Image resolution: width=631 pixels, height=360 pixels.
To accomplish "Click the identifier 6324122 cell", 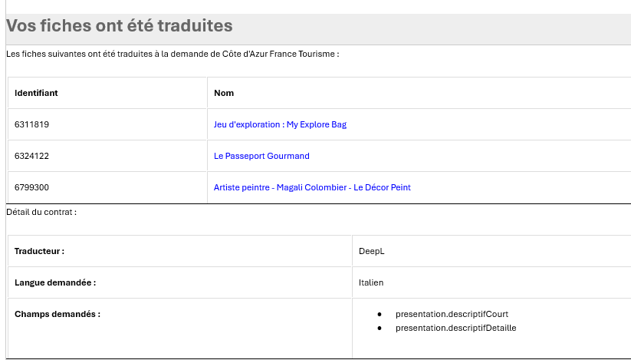I will [107, 156].
